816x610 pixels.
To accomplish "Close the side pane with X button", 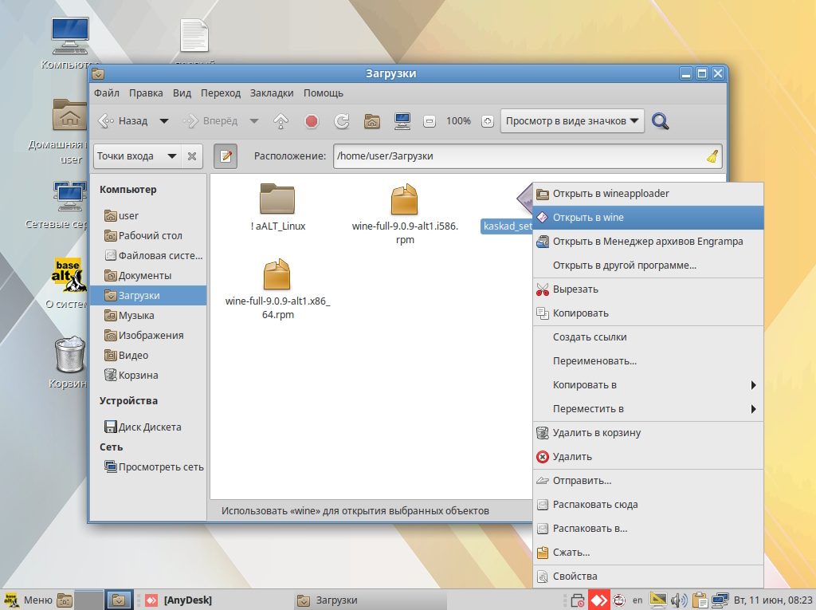I will pos(192,156).
